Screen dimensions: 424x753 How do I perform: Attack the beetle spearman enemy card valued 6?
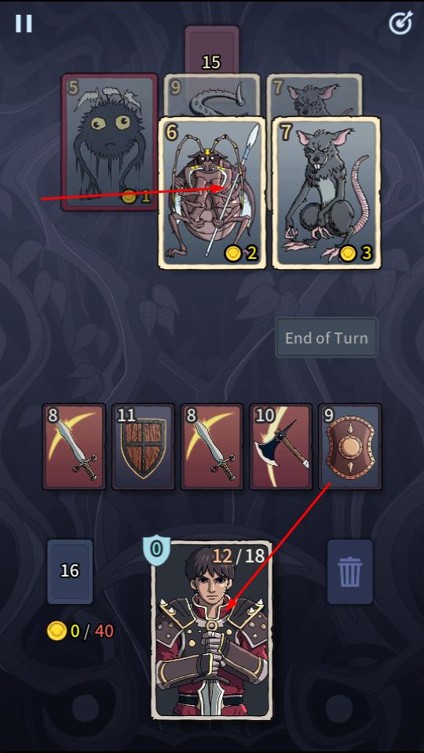(x=212, y=192)
